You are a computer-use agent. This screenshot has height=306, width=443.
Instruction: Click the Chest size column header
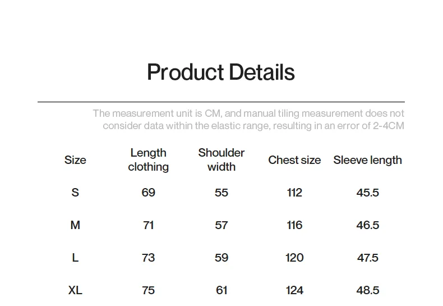(x=294, y=160)
